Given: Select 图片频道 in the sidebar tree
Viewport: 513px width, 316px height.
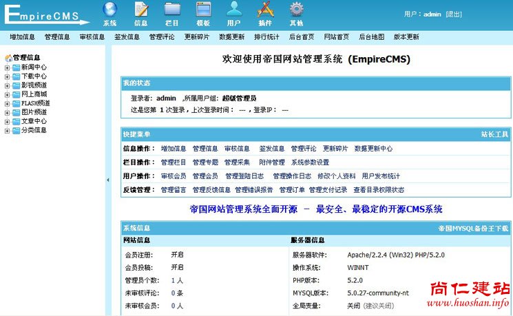Looking at the screenshot, I should pyautogui.click(x=34, y=112).
